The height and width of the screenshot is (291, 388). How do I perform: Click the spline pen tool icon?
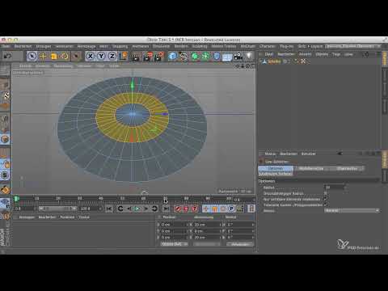pyautogui.click(x=183, y=57)
